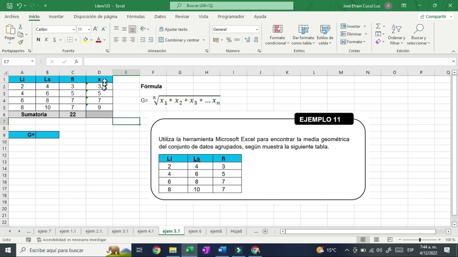
Task: Click the Align Left icon
Action: (116, 40)
